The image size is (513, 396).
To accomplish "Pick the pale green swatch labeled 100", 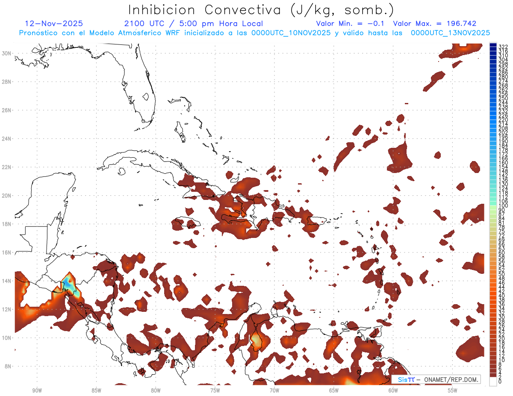I will pyautogui.click(x=493, y=208).
